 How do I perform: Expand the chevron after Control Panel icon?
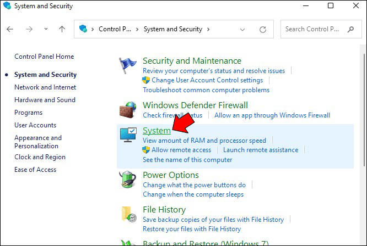click(x=93, y=29)
